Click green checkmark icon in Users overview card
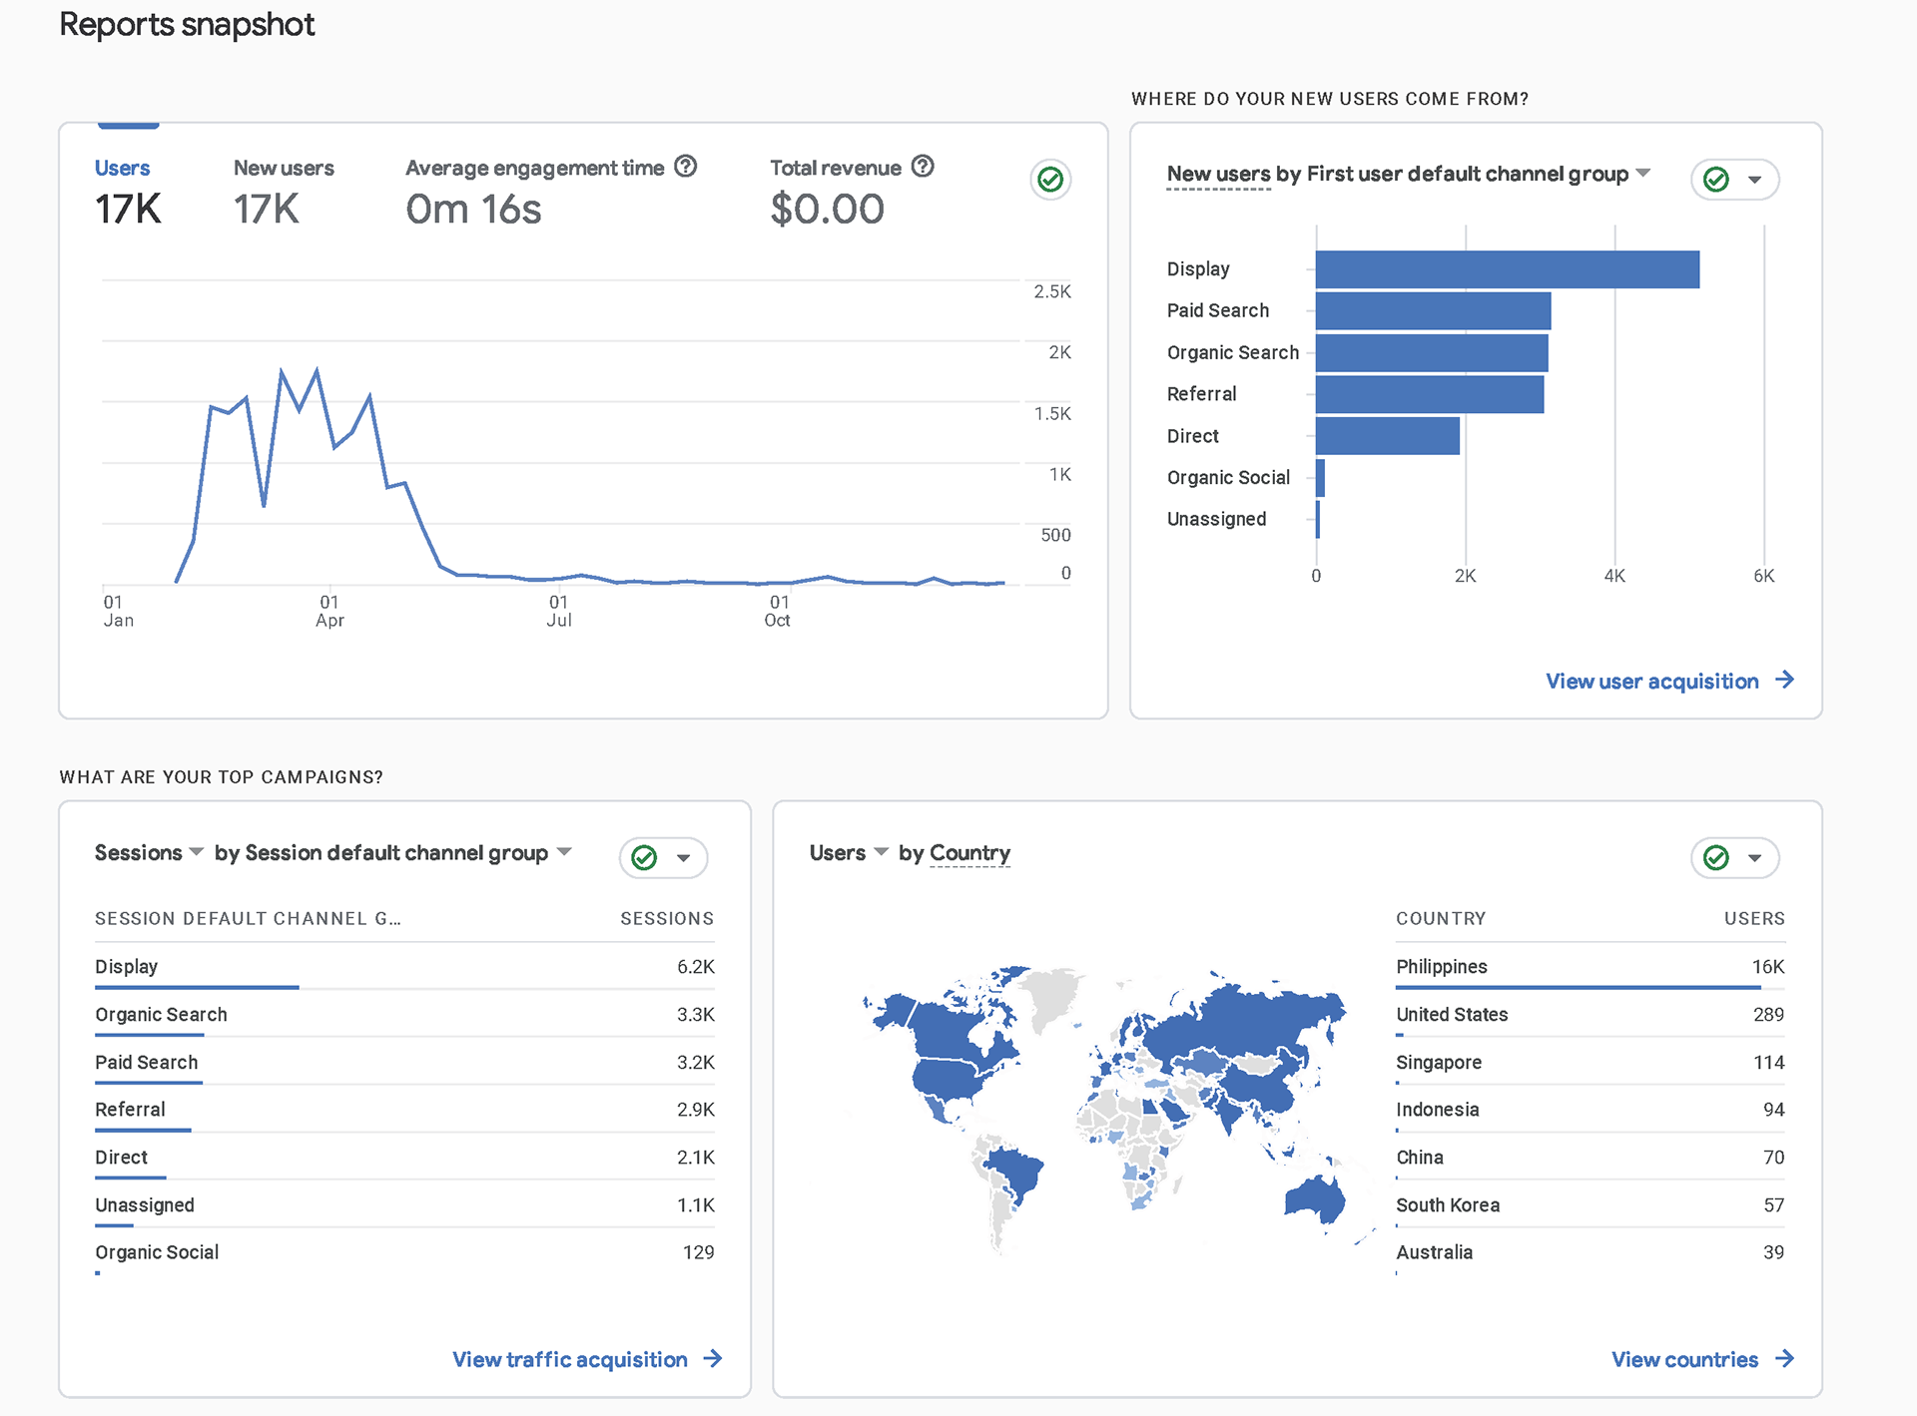 pos(1050,180)
